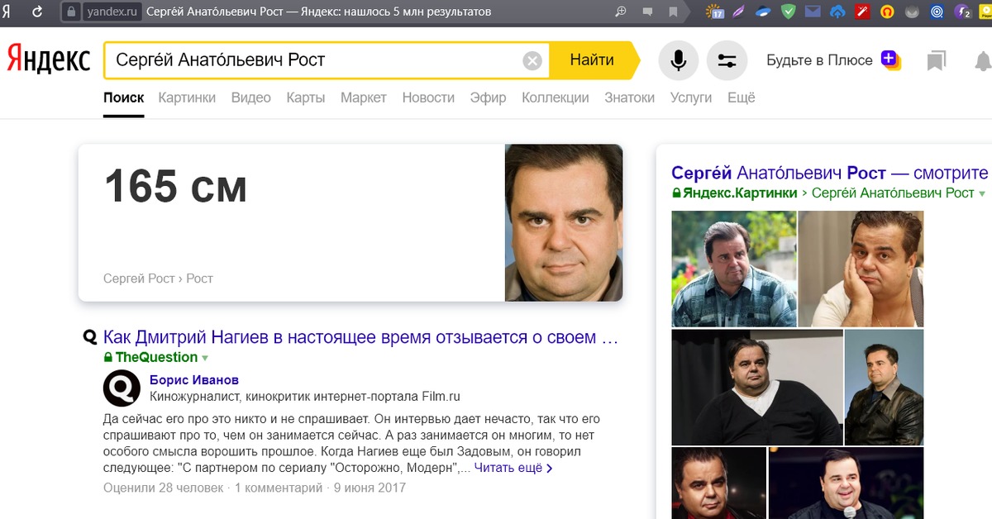
Task: Open the Новости tab
Action: coord(428,98)
